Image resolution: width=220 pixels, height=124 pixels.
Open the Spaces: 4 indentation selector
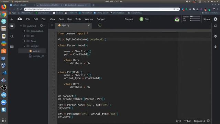199,121
